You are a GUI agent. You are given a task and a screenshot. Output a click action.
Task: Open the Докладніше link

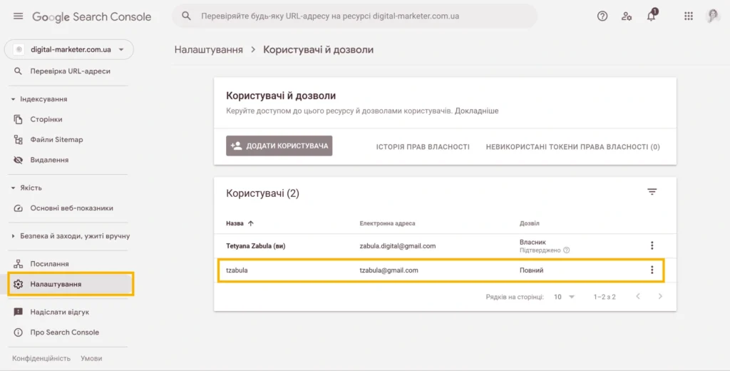pyautogui.click(x=476, y=111)
